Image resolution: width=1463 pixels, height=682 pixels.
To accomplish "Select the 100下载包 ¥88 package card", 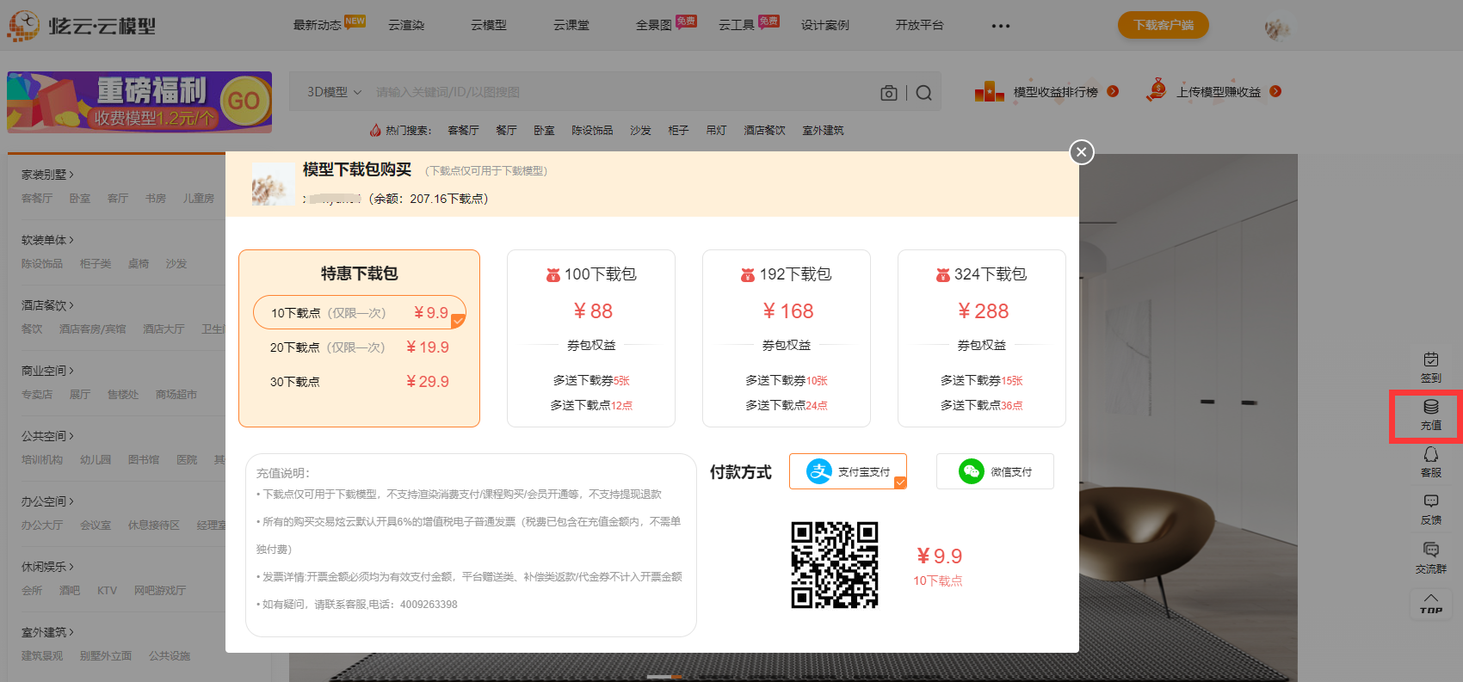I will (x=591, y=338).
